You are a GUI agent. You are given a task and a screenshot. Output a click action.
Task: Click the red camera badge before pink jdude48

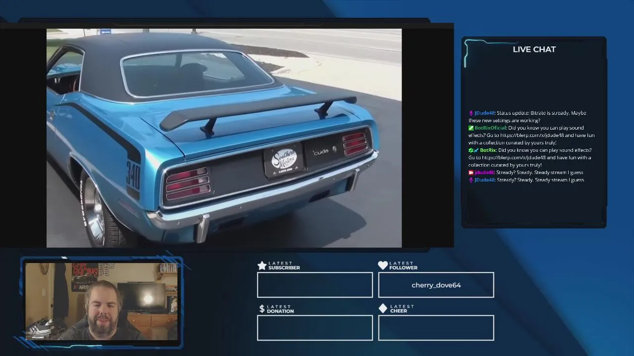coord(471,173)
